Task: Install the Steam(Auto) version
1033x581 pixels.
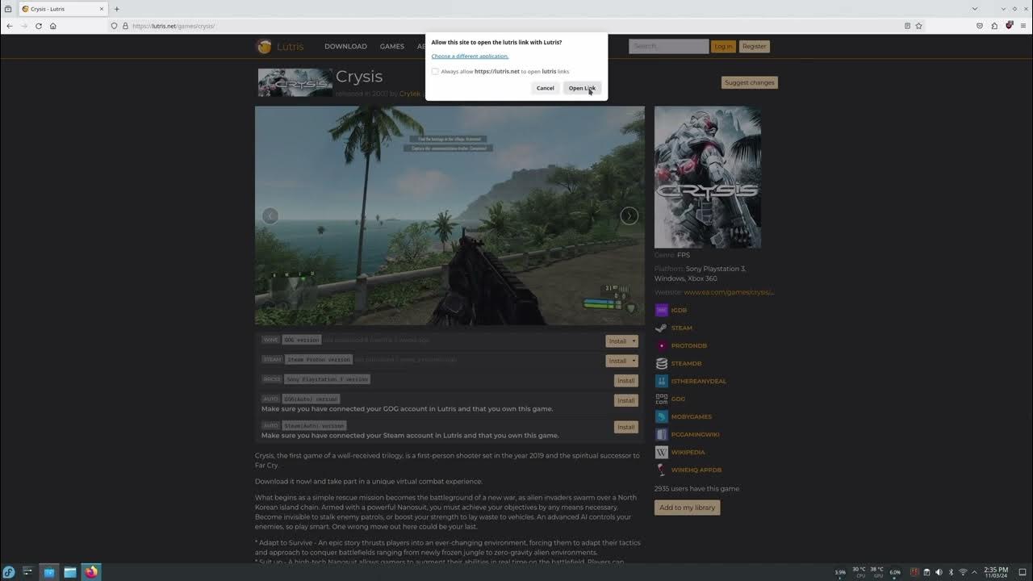Action: pyautogui.click(x=625, y=427)
